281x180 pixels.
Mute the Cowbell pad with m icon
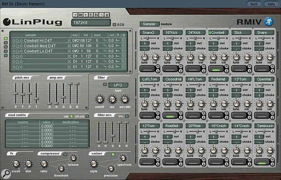click(227, 67)
